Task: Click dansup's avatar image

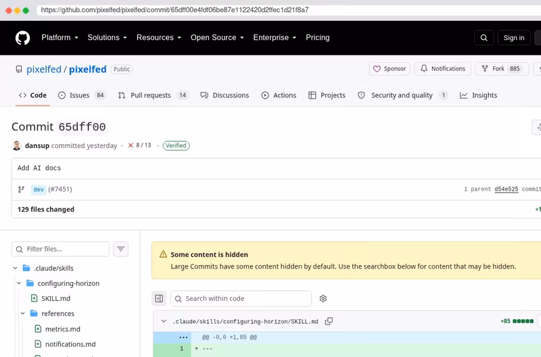Action: [x=16, y=145]
